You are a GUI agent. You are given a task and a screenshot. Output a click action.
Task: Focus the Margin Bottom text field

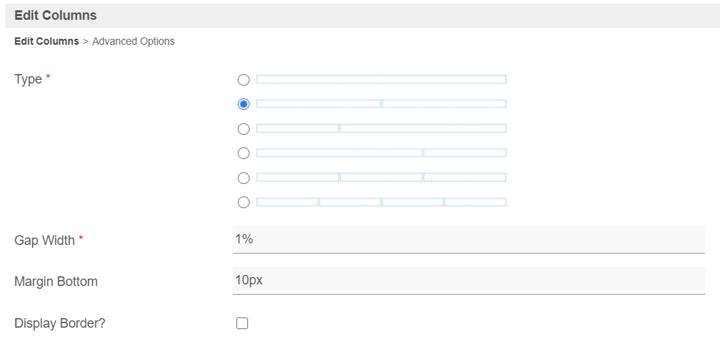coord(468,281)
